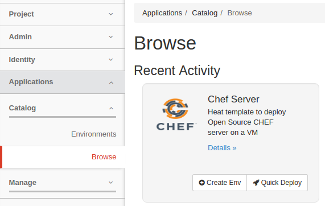Expand the Identity section chevron
Screen dimensions: 325x206
111,60
